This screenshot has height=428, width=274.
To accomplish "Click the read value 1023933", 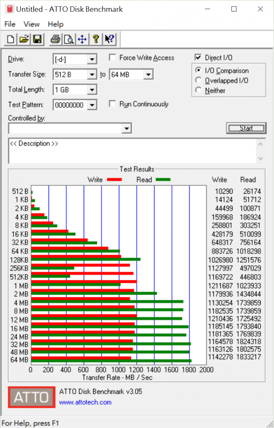I will pyautogui.click(x=249, y=286).
